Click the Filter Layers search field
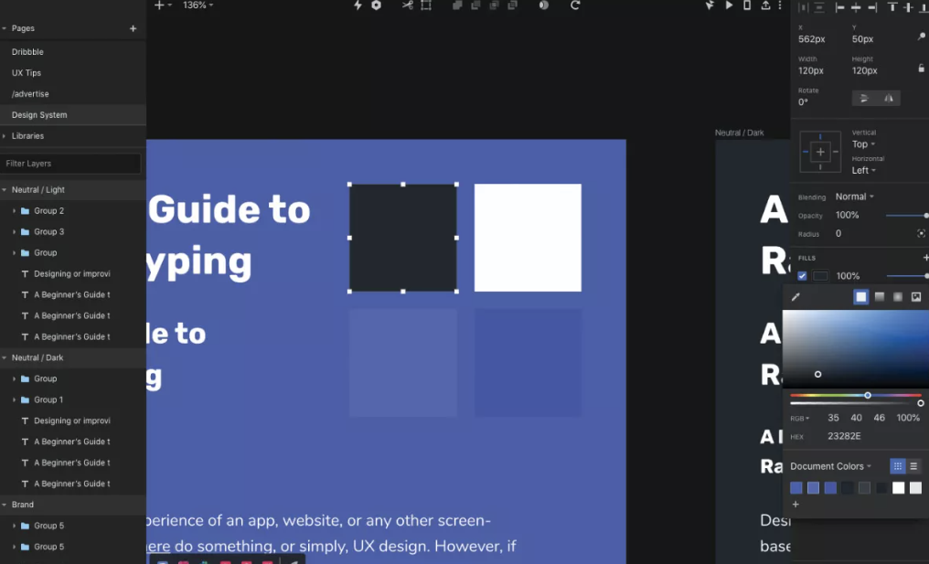The image size is (929, 564). 70,164
